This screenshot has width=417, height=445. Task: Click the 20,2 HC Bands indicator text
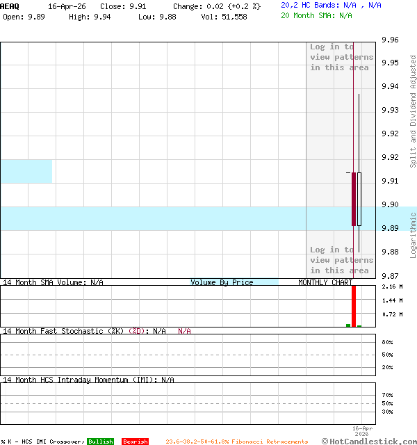pyautogui.click(x=331, y=5)
